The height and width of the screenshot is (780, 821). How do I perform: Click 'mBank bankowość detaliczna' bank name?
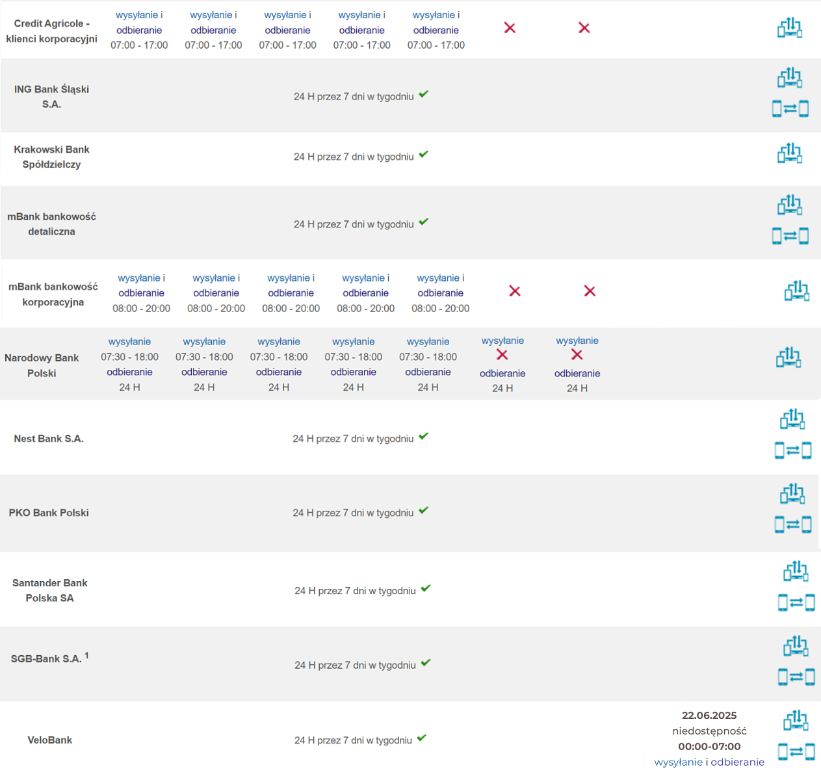pyautogui.click(x=51, y=224)
